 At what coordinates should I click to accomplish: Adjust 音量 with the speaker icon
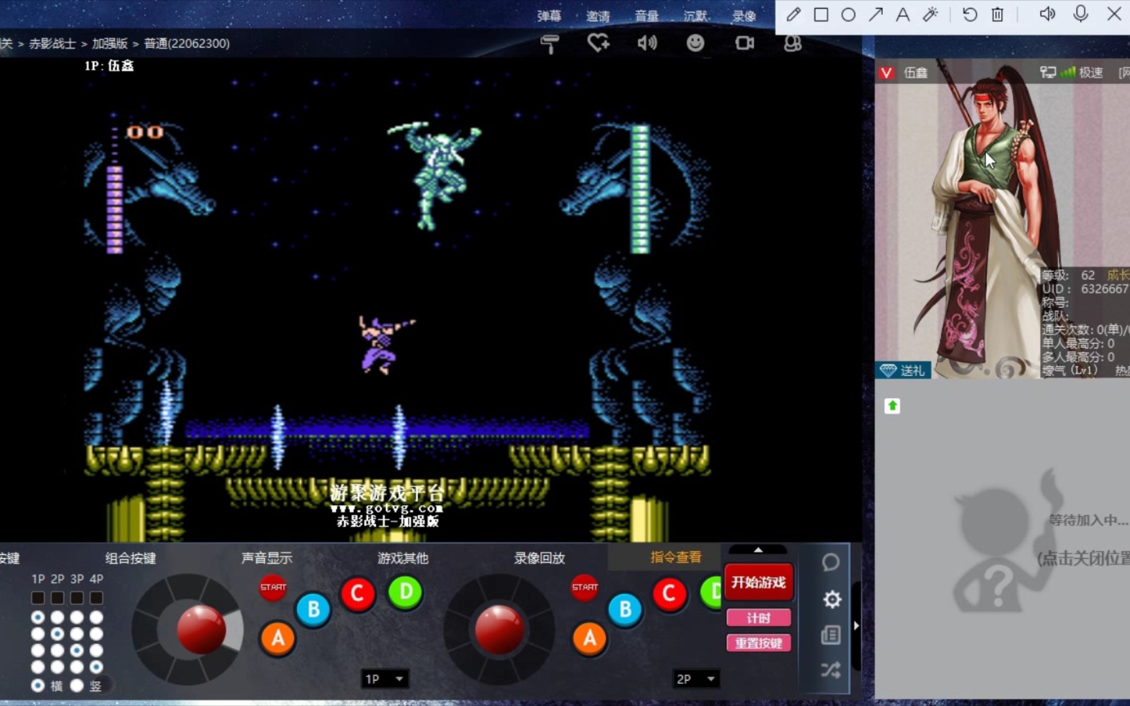[x=647, y=43]
